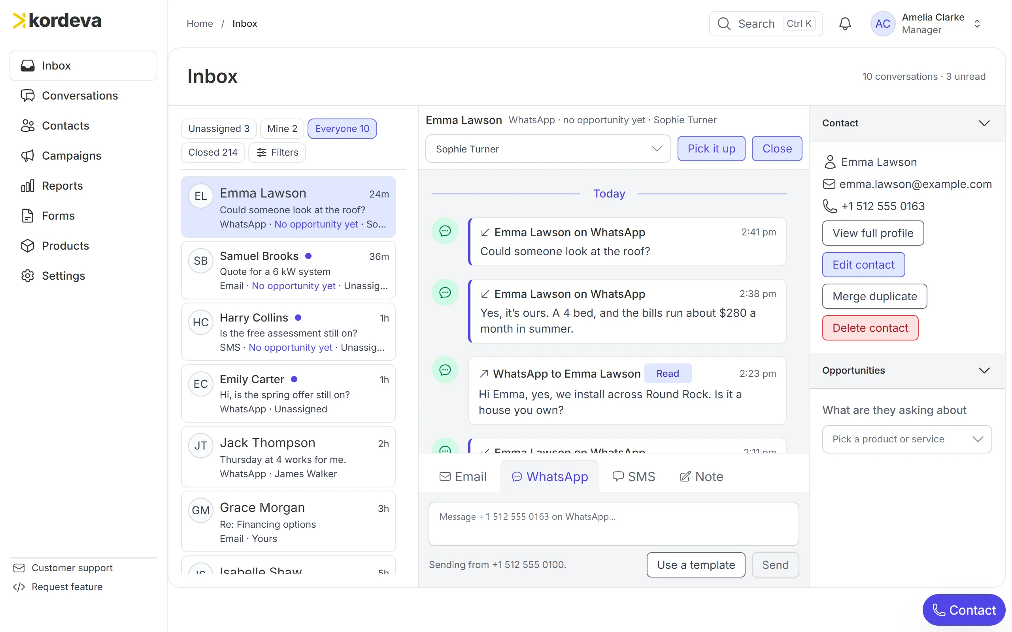Switch to the Note compose tab

701,476
